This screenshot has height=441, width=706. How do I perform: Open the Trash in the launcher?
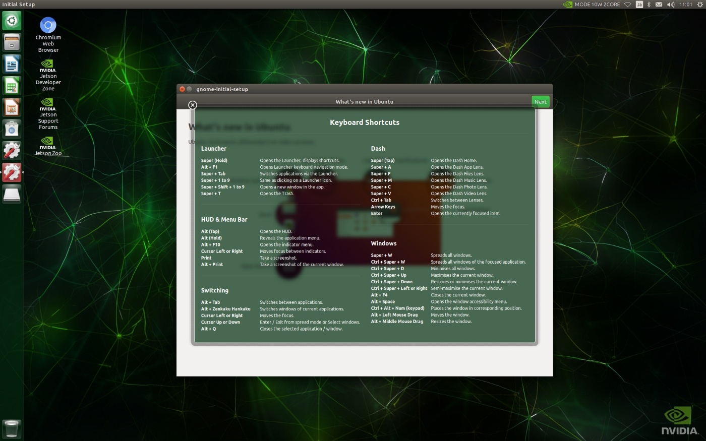pyautogui.click(x=12, y=429)
